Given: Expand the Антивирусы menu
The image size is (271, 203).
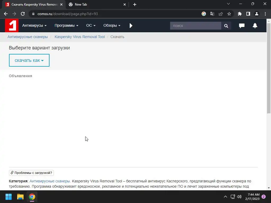Looking at the screenshot, I should 34,26.
